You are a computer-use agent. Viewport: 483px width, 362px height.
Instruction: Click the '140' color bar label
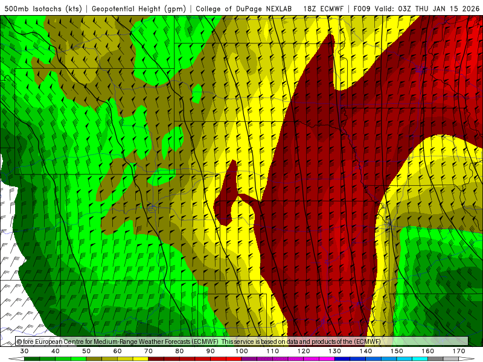(x=366, y=351)
